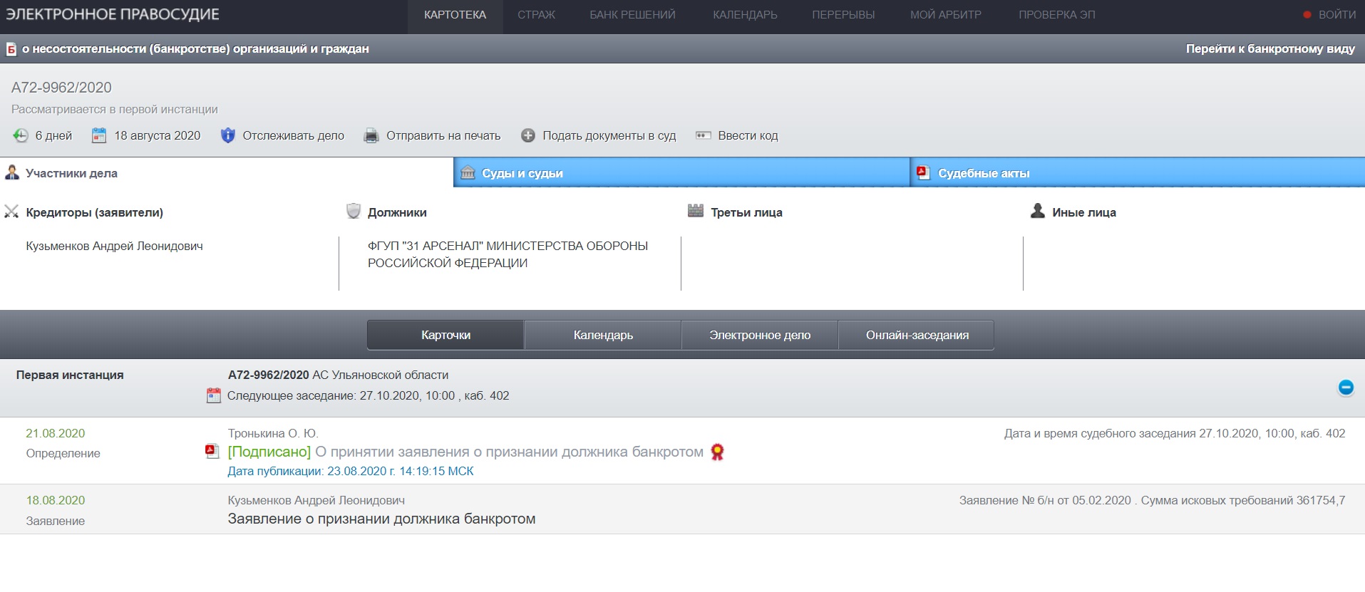1365x592 pixels.
Task: Switch to the Судебные акты tab
Action: point(1138,172)
